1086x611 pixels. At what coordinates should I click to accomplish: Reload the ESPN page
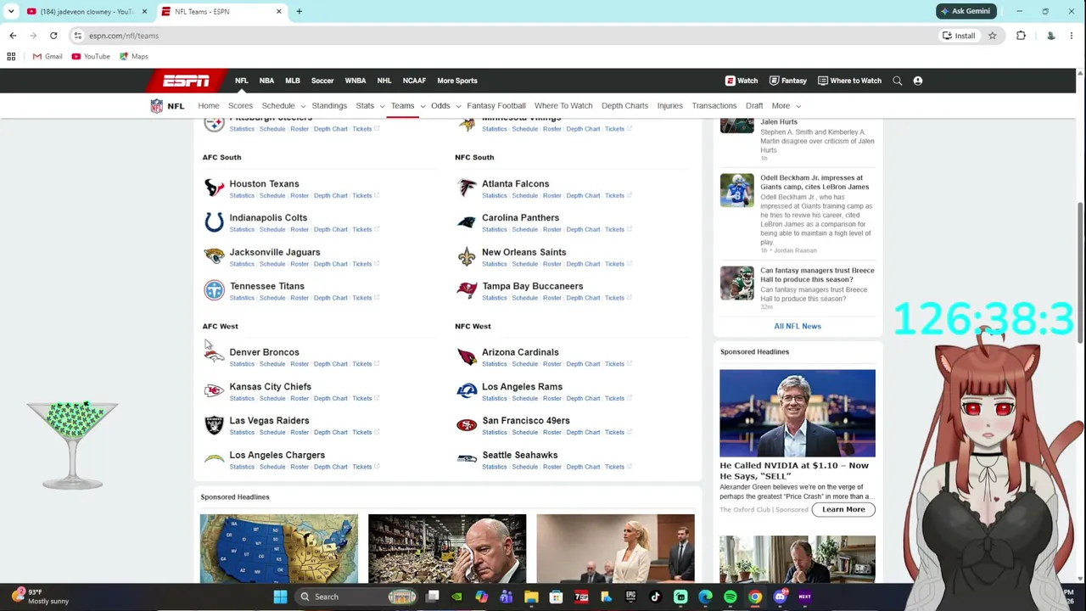pyautogui.click(x=53, y=36)
